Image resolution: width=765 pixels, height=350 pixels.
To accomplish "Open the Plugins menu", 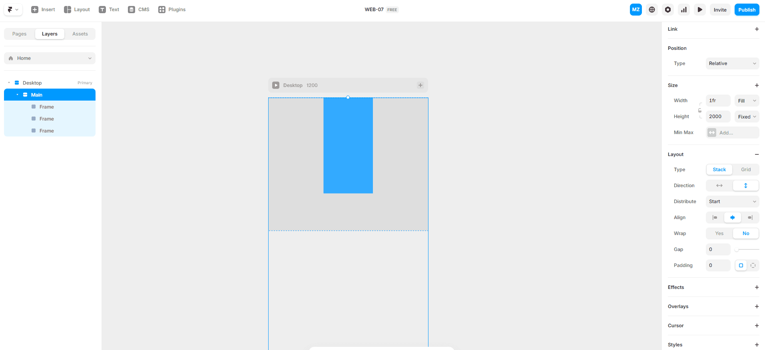I will pyautogui.click(x=172, y=10).
